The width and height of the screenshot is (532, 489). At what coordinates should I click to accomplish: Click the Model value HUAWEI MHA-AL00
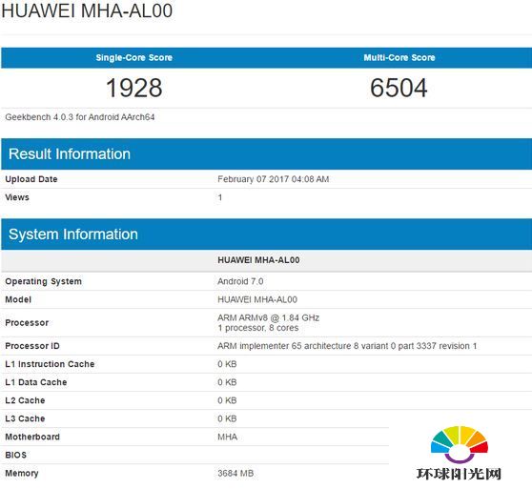tap(257, 299)
